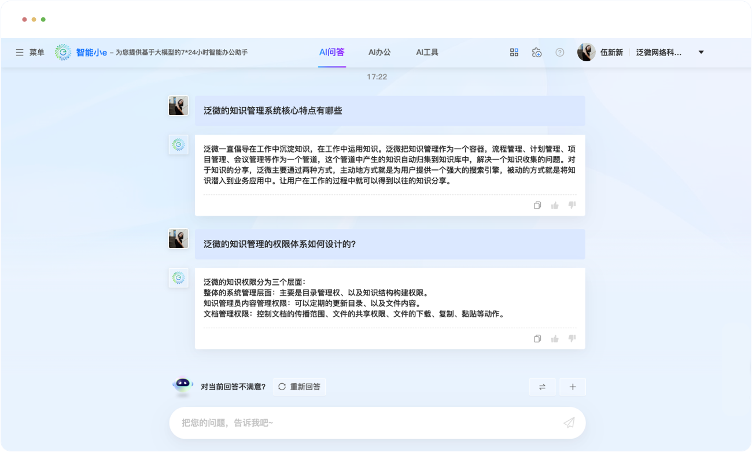Viewport: 752px width, 452px height.
Task: Switch to the AI工具 tab
Action: tap(427, 52)
